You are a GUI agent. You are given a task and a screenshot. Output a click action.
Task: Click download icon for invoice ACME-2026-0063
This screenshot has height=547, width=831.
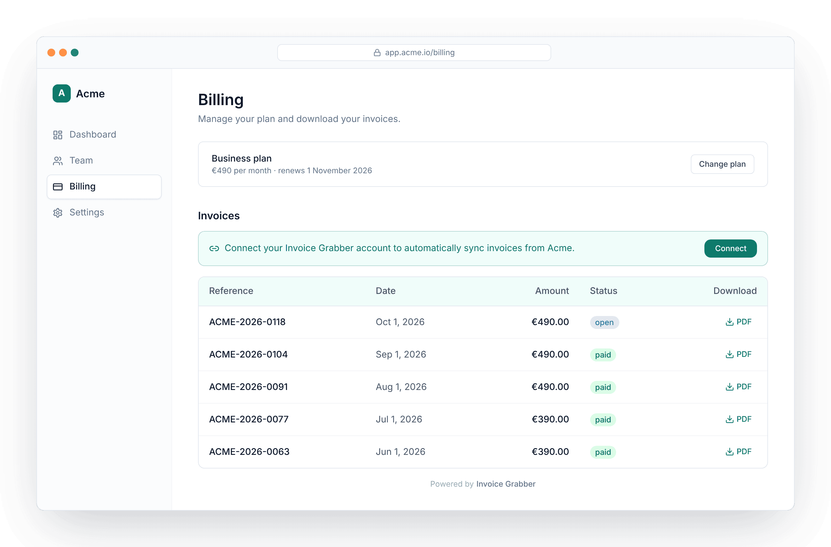(x=729, y=452)
